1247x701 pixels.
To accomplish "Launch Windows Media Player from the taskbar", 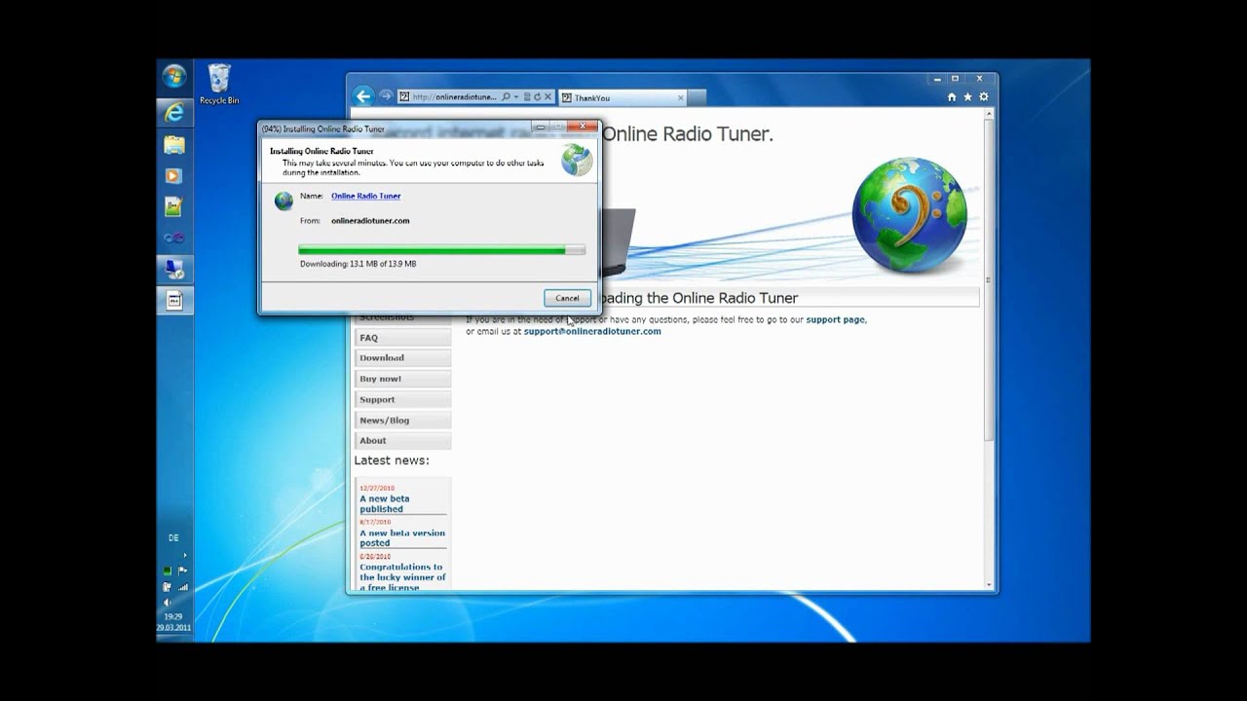I will pyautogui.click(x=173, y=176).
